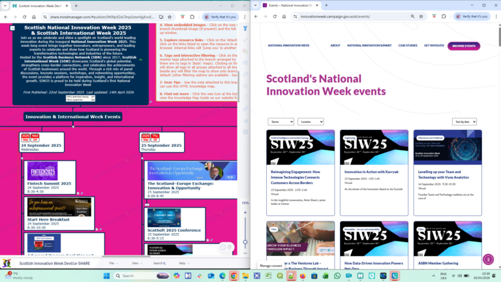Click the checkmark icon in MindManager side panel

click(x=245, y=40)
